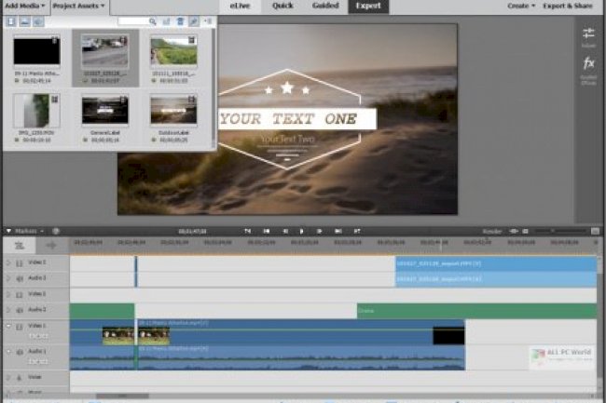This screenshot has height=403, width=606.
Task: Select the GeneralLabel thumbnail in assets
Action: tap(104, 111)
